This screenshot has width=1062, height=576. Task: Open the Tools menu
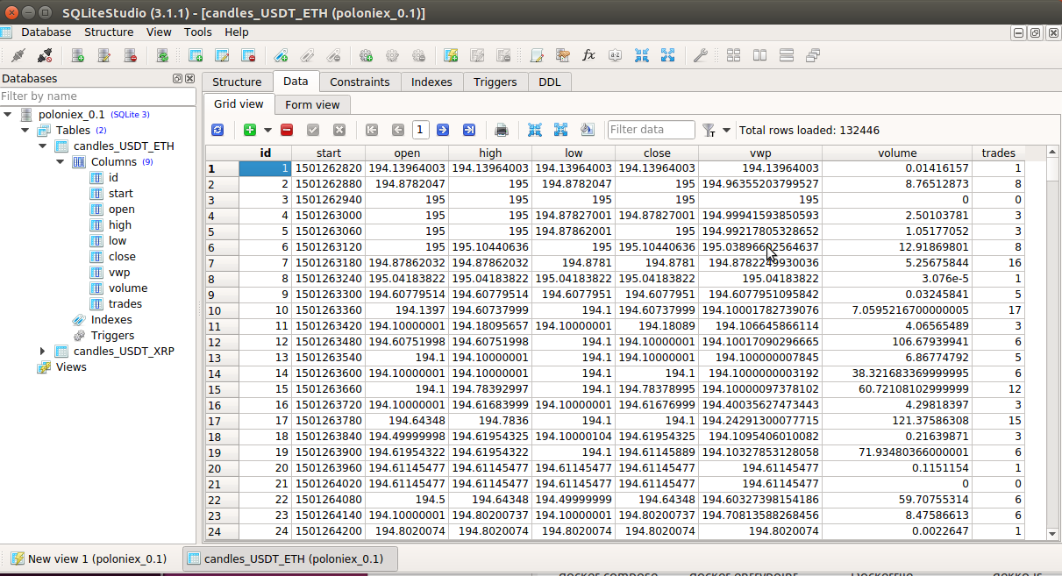click(x=197, y=32)
